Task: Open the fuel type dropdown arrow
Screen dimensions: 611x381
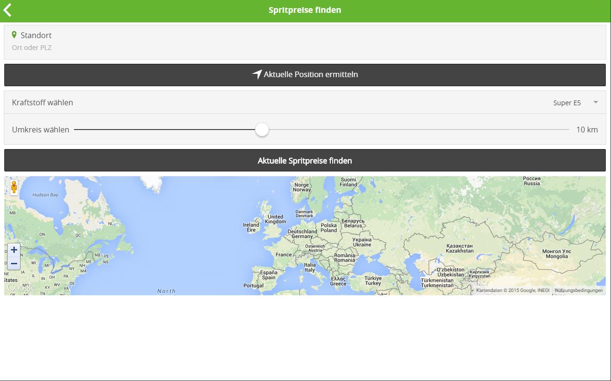Action: point(596,102)
